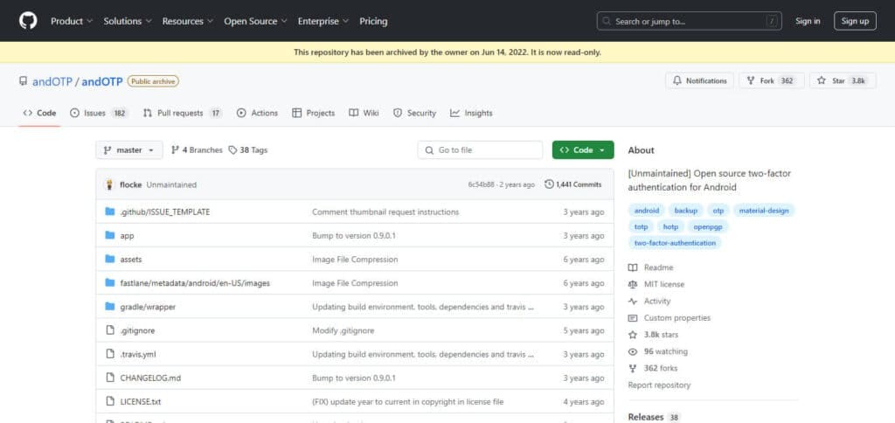The height and width of the screenshot is (423, 895).
Task: Select the material-design topic tag
Action: click(x=764, y=211)
